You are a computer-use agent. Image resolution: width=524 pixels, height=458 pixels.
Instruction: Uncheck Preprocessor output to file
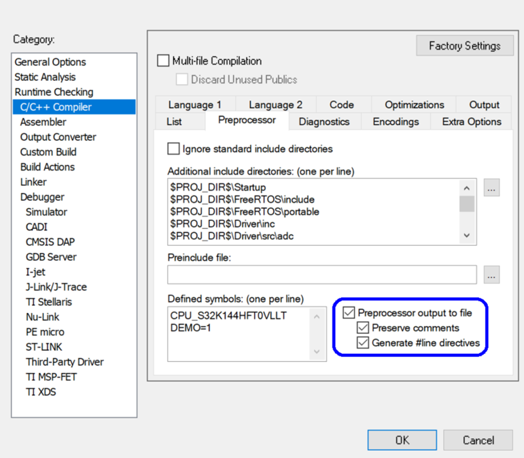348,313
